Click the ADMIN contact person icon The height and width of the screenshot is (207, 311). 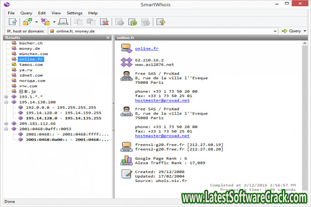point(126,76)
